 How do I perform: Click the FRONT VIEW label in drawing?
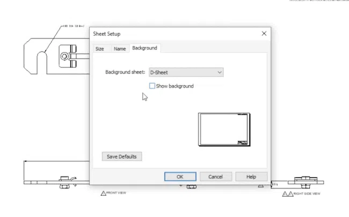(x=116, y=193)
